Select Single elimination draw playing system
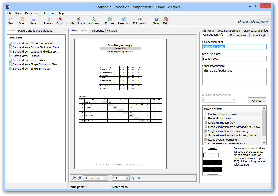278x196 pixels. [x=232, y=123]
